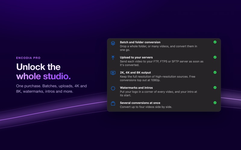The height and width of the screenshot is (150, 241).
Task: Click the 4K display icon
Action: 113,73
